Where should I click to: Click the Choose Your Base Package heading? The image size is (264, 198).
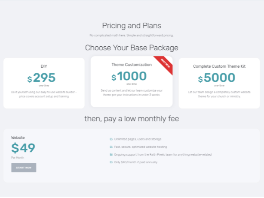(x=132, y=48)
